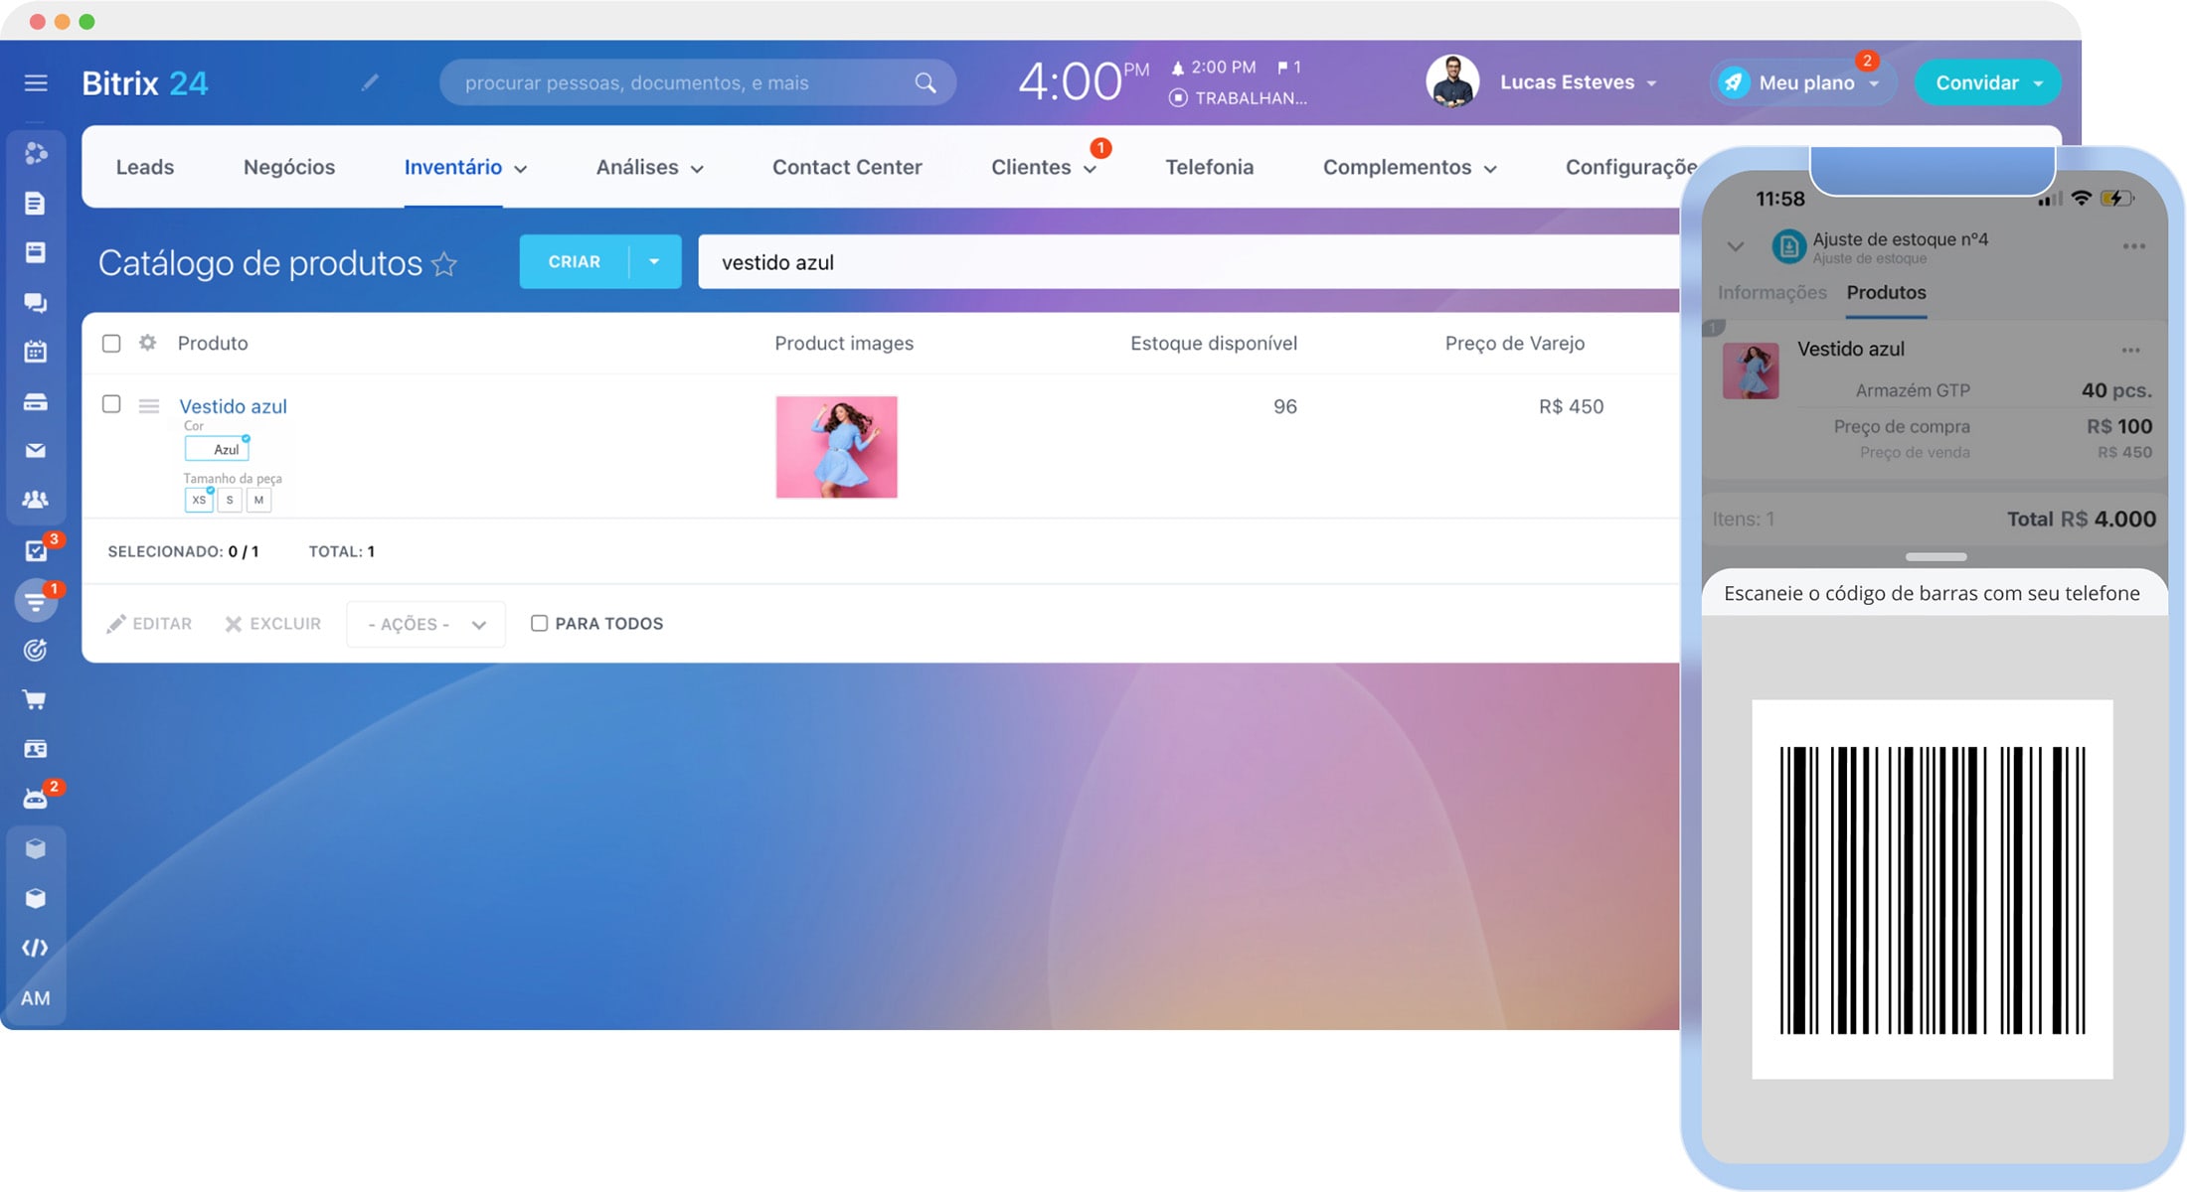Screen dimensions: 2187x1192
Task: Click the Convidar button
Action: [x=1979, y=82]
